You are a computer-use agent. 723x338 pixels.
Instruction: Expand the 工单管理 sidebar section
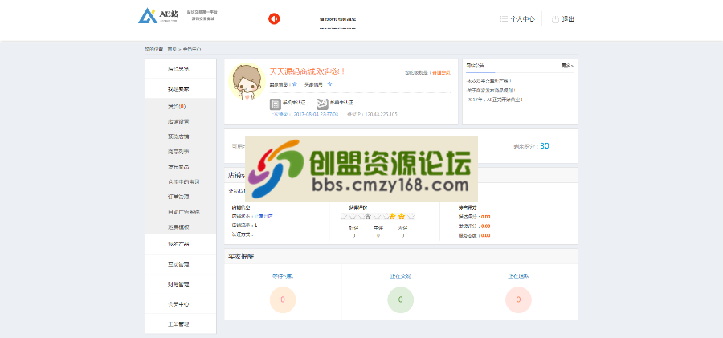tap(178, 324)
